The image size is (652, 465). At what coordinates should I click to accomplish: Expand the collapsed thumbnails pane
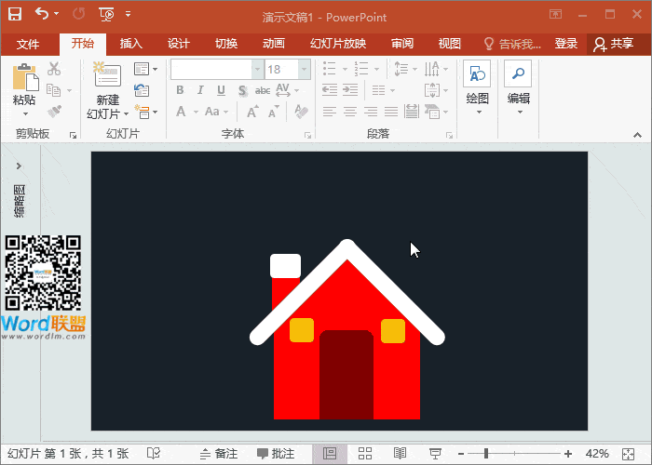[19, 166]
